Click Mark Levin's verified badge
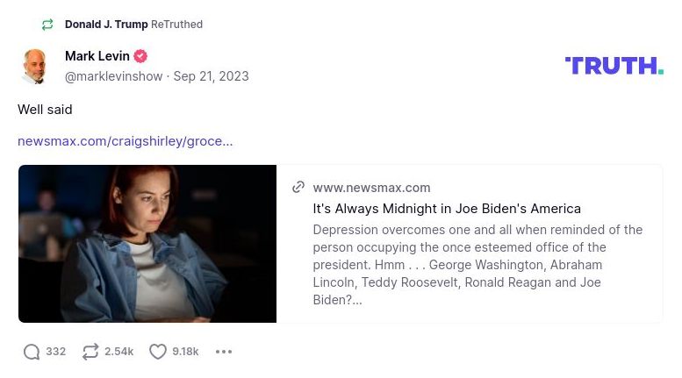The height and width of the screenshot is (378, 682). tap(141, 56)
